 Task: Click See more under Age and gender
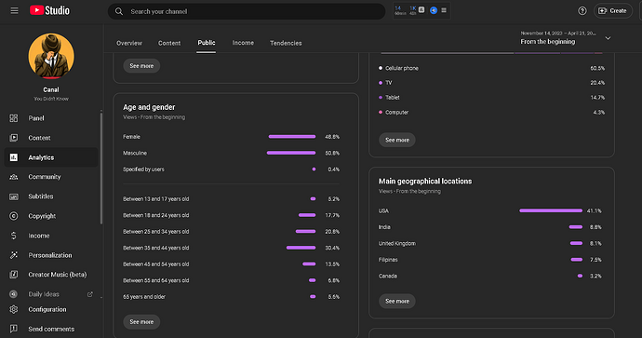click(141, 322)
